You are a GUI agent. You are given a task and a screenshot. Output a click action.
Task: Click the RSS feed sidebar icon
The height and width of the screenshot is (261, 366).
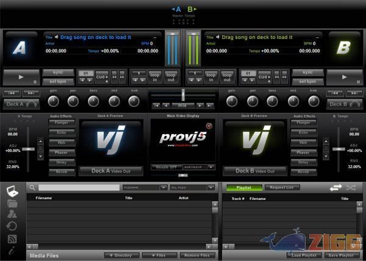[12, 238]
